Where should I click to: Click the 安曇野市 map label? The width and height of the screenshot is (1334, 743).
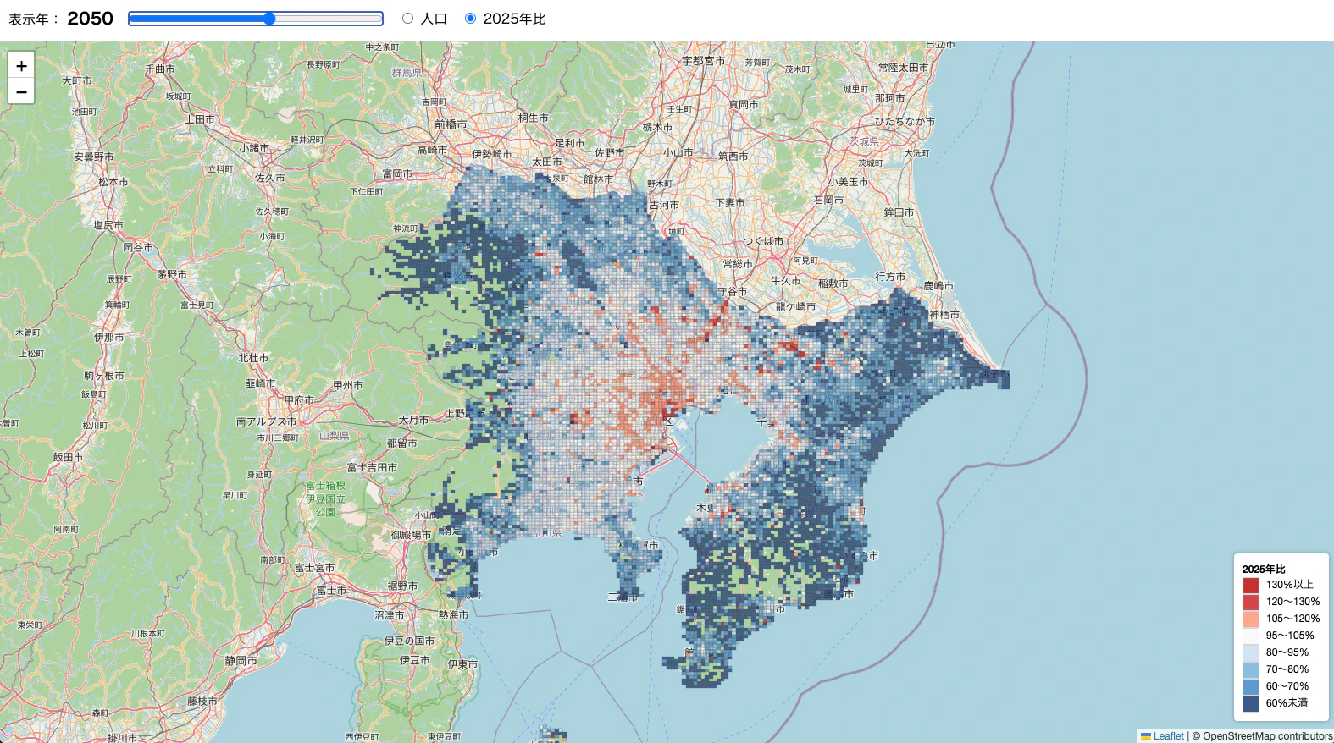pyautogui.click(x=93, y=157)
